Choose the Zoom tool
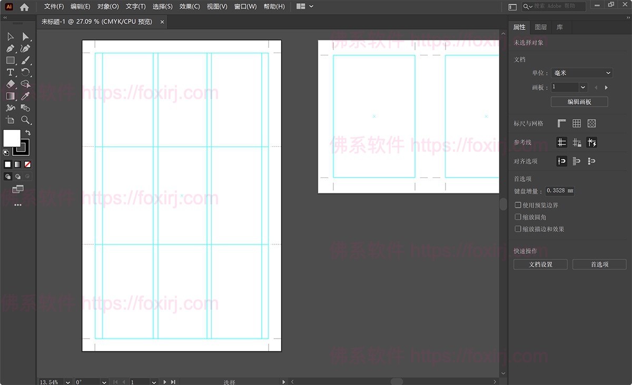 (25, 120)
